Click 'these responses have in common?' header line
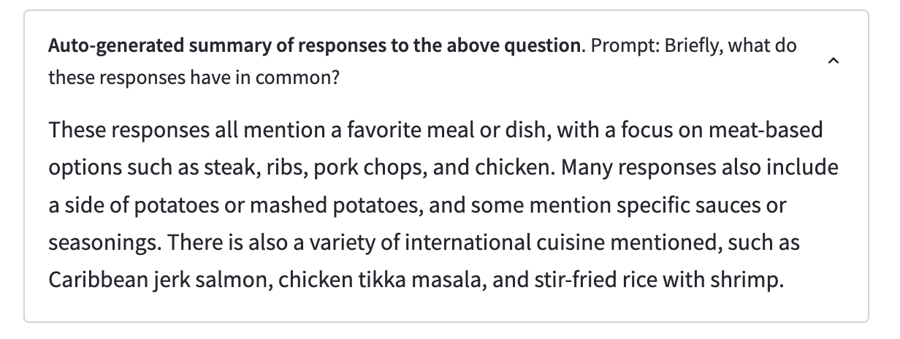900x339 pixels. click(194, 77)
